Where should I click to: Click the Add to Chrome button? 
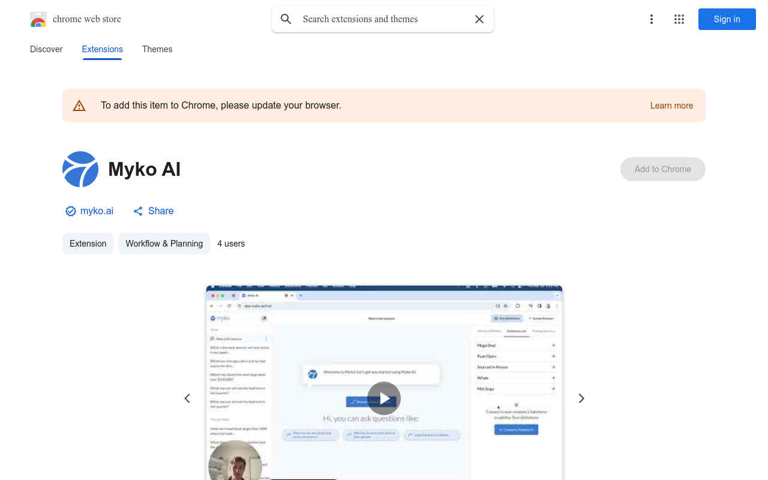pyautogui.click(x=663, y=169)
